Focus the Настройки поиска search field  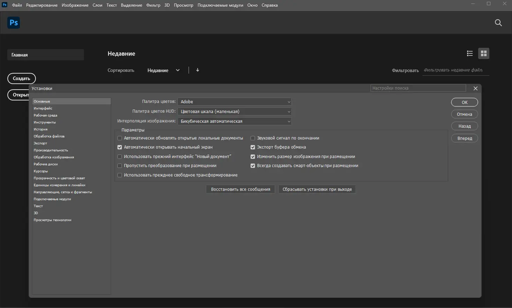(418, 88)
